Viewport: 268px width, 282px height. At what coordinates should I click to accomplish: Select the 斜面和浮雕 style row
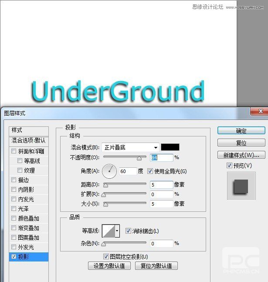pos(29,151)
